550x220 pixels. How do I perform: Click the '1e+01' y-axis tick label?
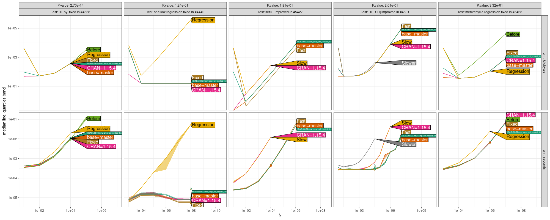tap(12, 86)
